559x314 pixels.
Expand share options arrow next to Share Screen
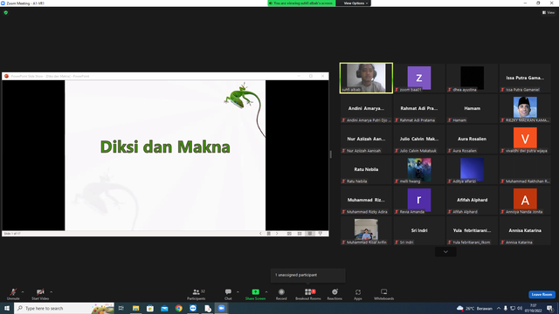coord(266,292)
